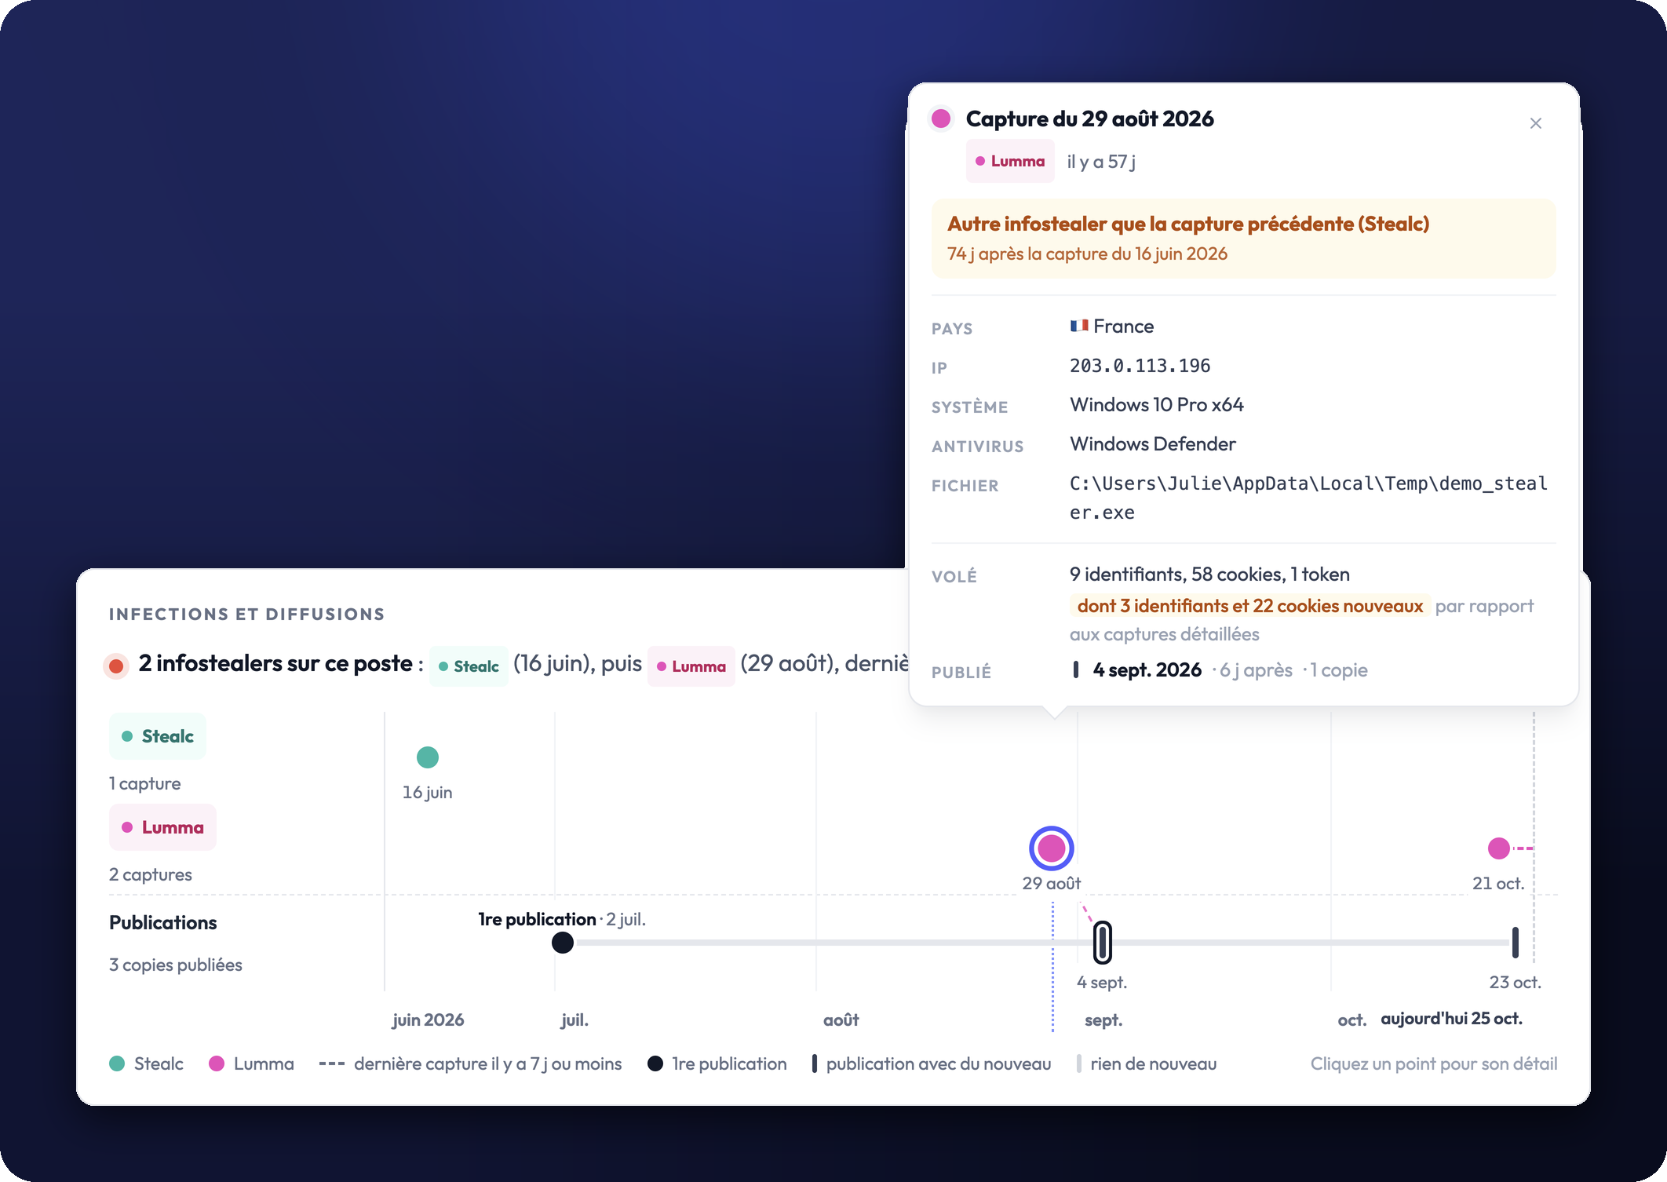Click the Stealc row label in timeline
The height and width of the screenshot is (1182, 1667).
tap(158, 736)
